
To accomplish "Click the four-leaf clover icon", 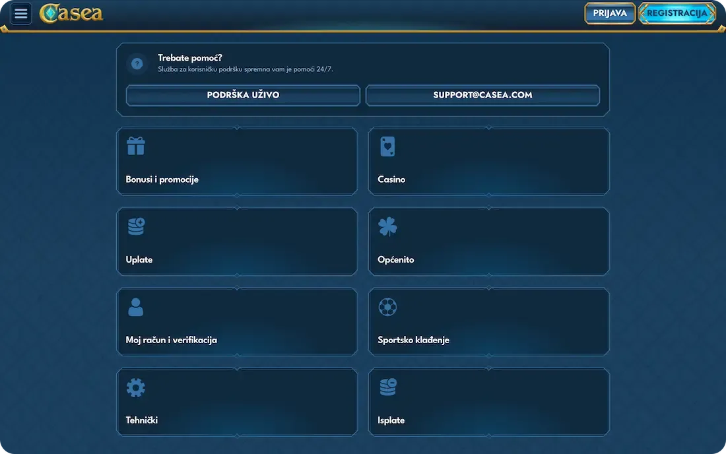I will point(387,227).
